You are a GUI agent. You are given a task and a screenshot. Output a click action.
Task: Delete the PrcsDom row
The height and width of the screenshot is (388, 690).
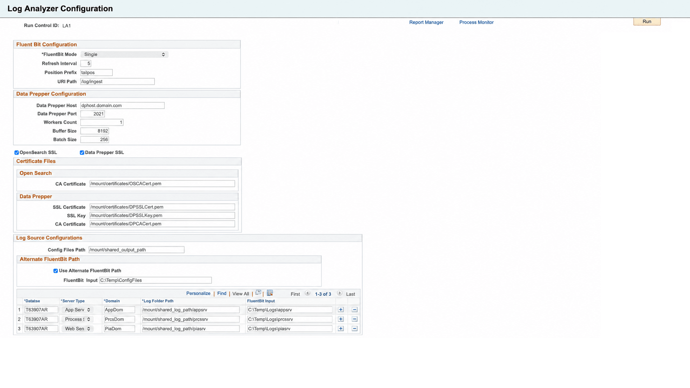[354, 319]
